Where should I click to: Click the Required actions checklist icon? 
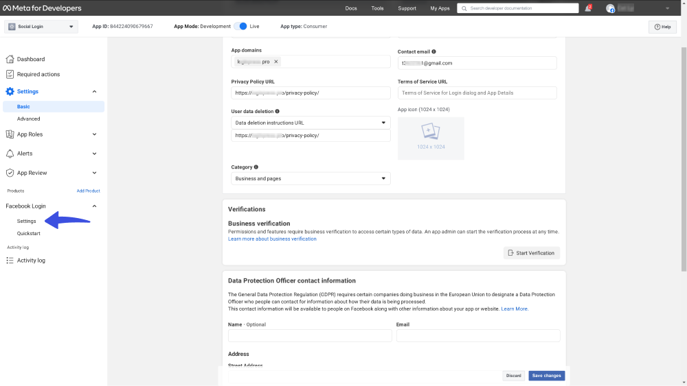(x=10, y=74)
